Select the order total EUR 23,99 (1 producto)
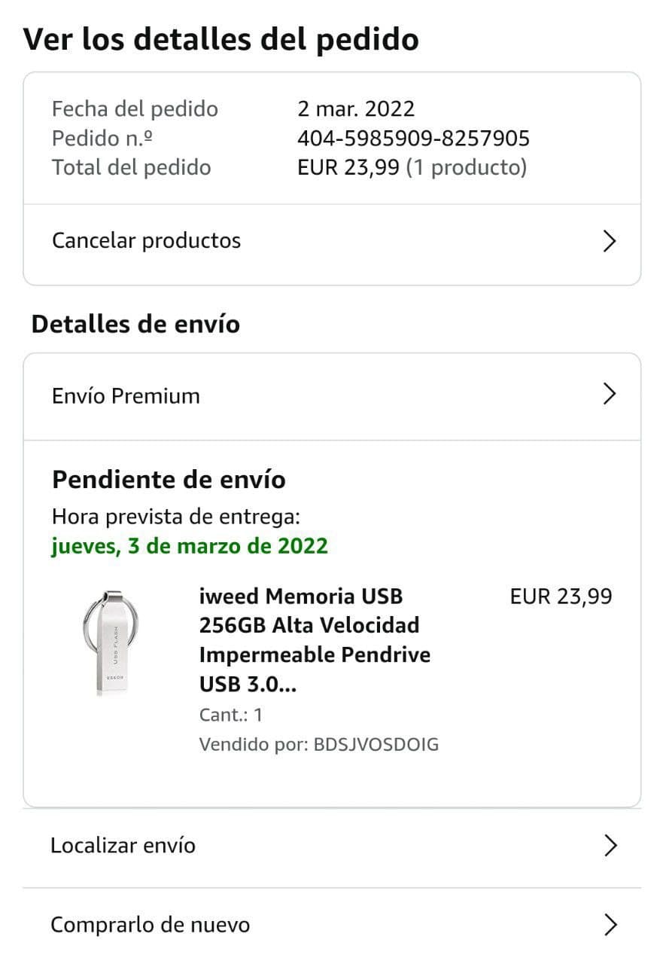Image resolution: width=663 pixels, height=964 pixels. tap(412, 167)
